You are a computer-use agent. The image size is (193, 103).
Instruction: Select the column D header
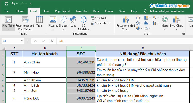(x=143, y=48)
